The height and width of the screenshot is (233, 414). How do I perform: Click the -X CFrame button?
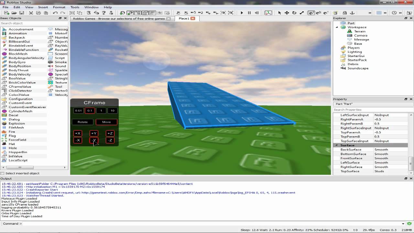tap(78, 140)
